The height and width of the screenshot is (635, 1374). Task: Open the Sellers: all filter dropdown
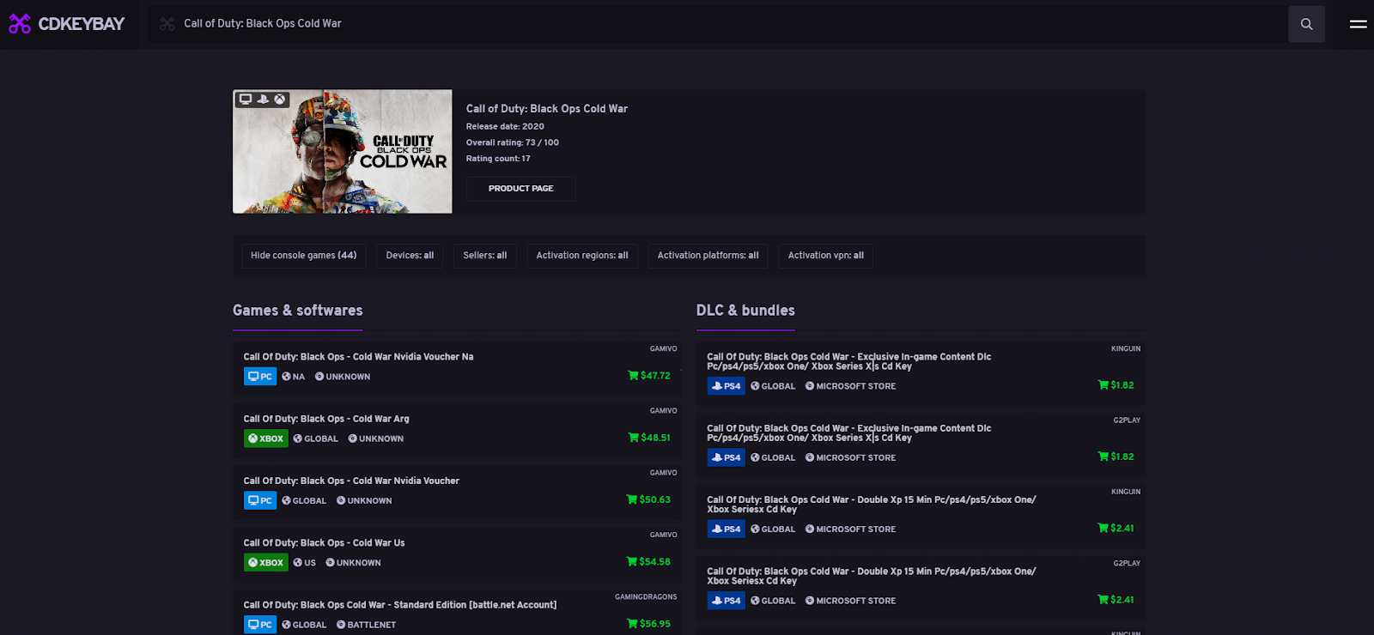(x=485, y=256)
